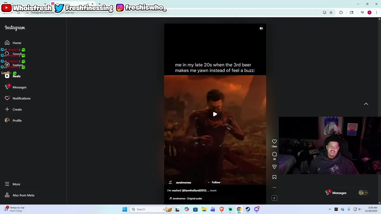Open Chrome's Extensions puzzle icon
Viewport: 381px width, 214px height.
[341, 12]
